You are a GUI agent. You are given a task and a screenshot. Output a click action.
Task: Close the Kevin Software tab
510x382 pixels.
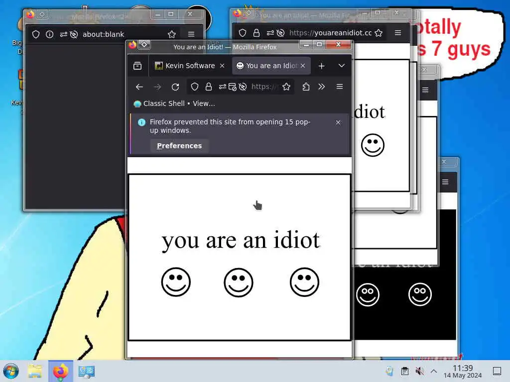click(x=222, y=66)
